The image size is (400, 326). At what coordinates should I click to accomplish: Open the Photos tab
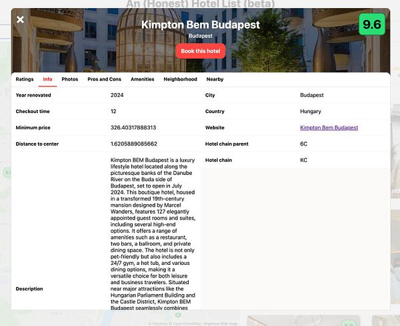click(x=69, y=79)
